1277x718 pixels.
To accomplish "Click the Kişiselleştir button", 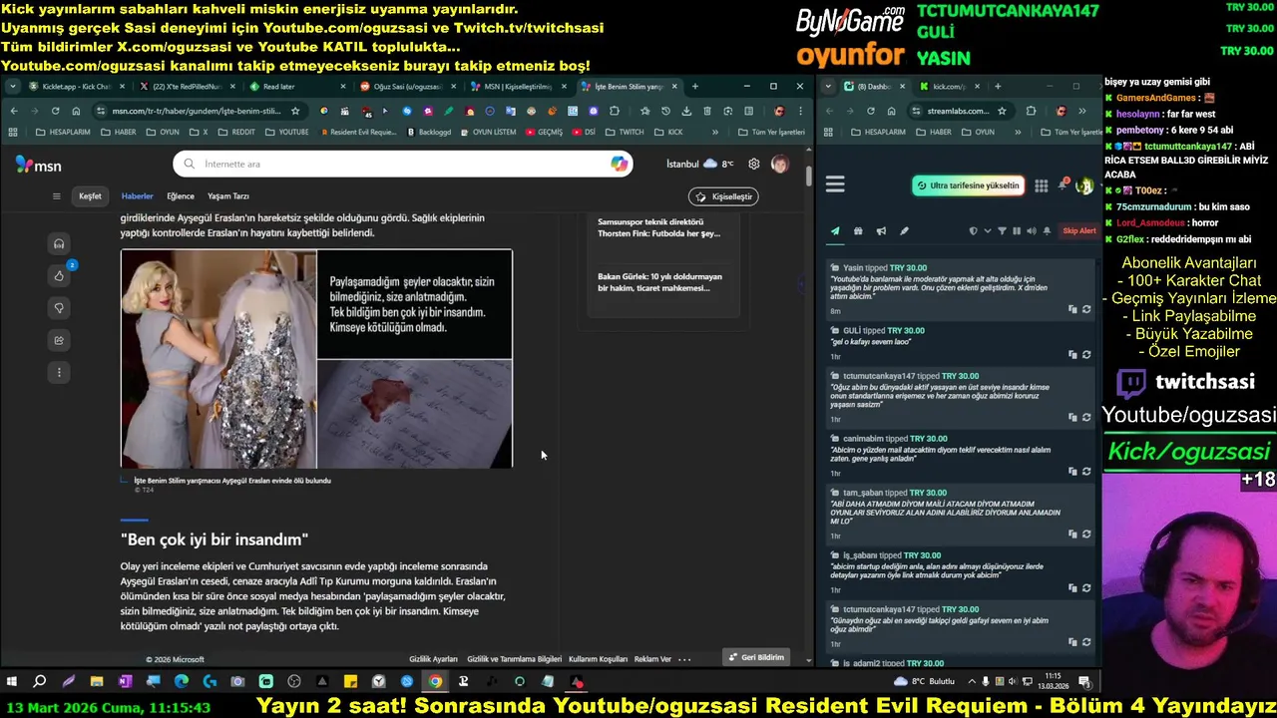I will tap(723, 196).
